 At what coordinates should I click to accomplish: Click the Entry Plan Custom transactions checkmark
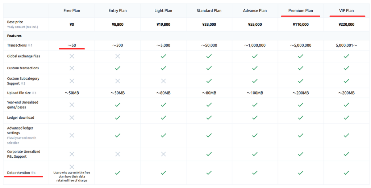[118, 68]
